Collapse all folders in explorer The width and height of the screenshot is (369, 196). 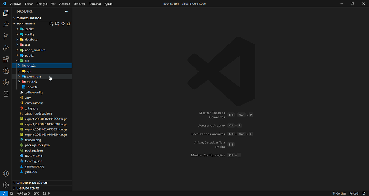(x=68, y=23)
